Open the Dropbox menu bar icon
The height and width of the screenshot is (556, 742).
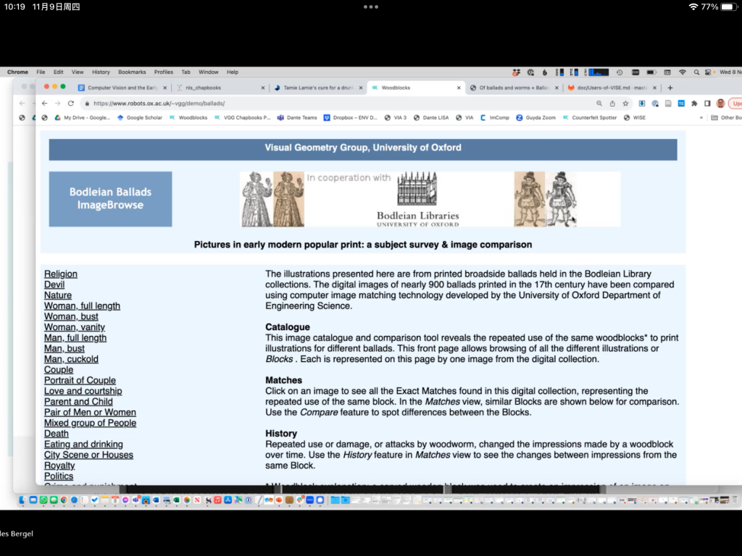pyautogui.click(x=516, y=72)
